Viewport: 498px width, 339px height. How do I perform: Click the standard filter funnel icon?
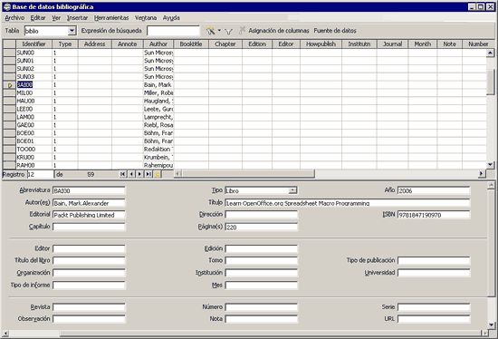[228, 31]
